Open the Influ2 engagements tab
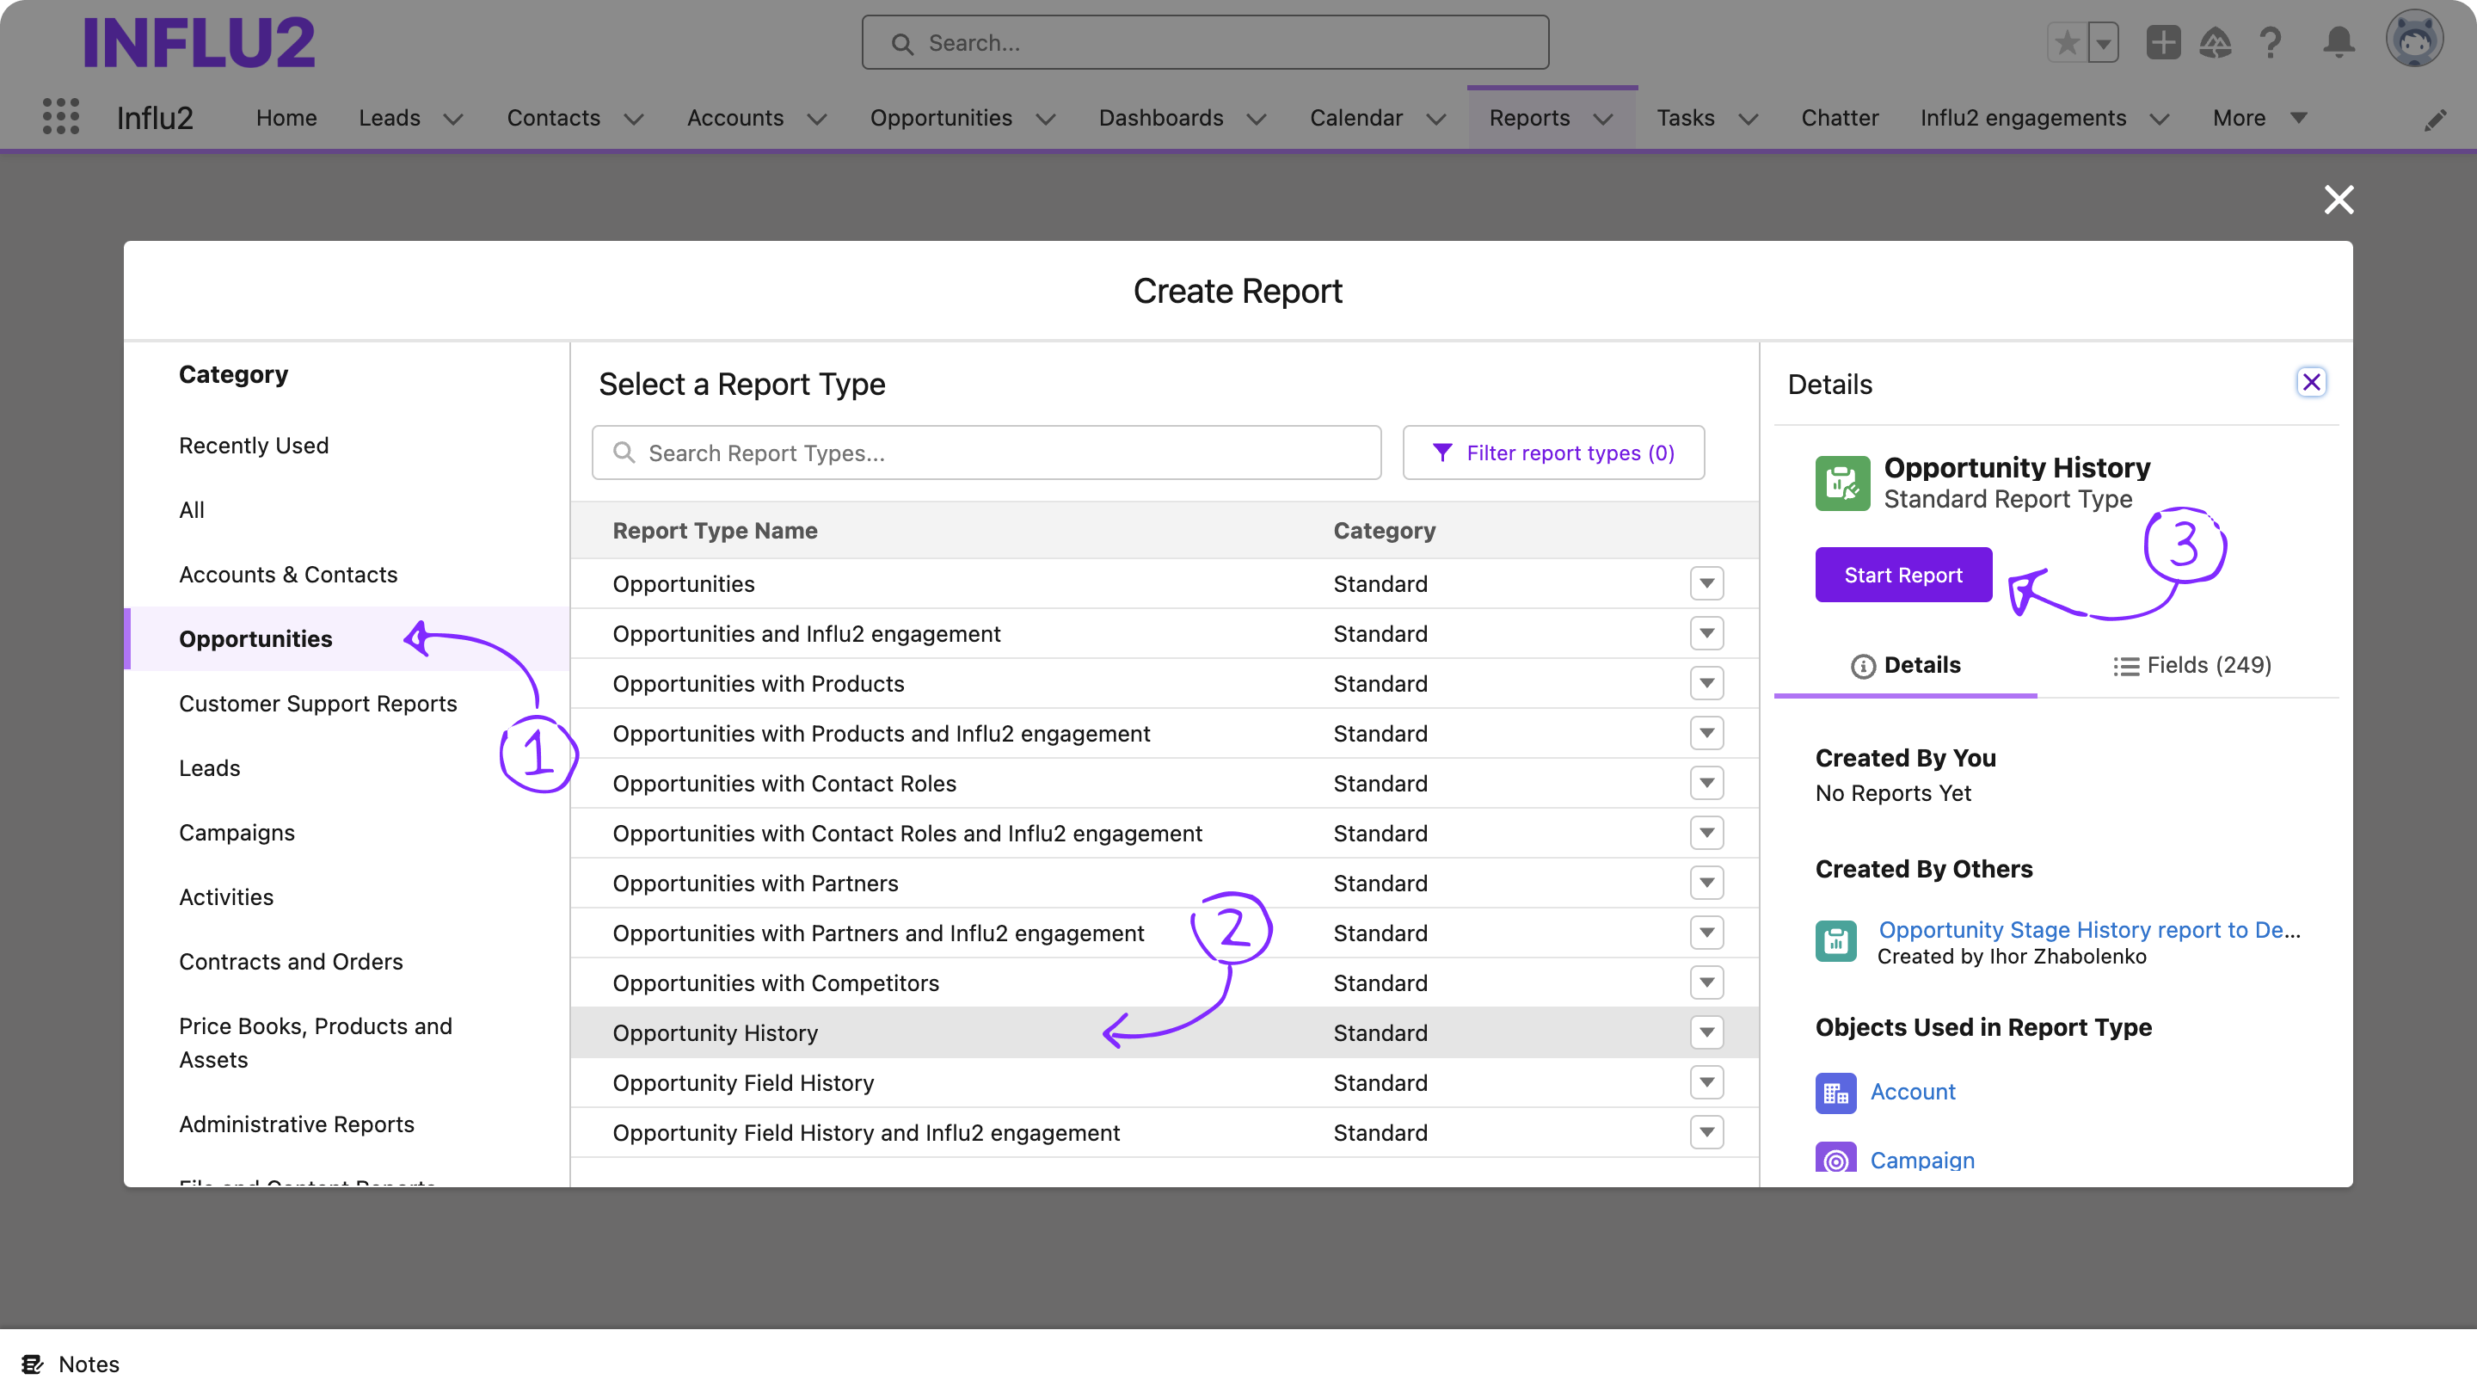 click(2022, 117)
